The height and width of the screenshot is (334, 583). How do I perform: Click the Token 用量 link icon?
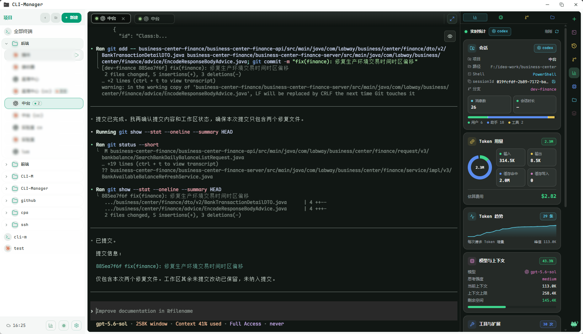tap(472, 141)
